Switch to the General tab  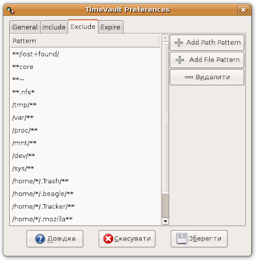tap(25, 27)
